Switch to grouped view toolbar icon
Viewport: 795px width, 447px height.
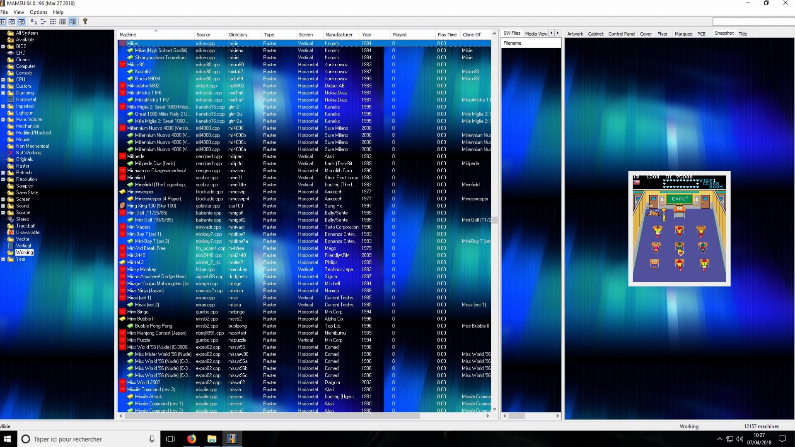(72, 22)
